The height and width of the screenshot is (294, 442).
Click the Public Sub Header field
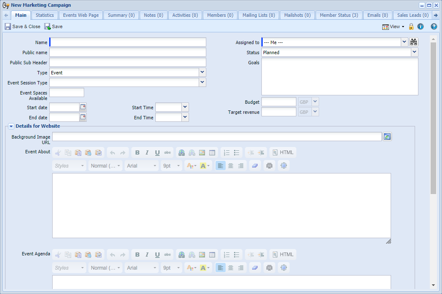tap(128, 63)
